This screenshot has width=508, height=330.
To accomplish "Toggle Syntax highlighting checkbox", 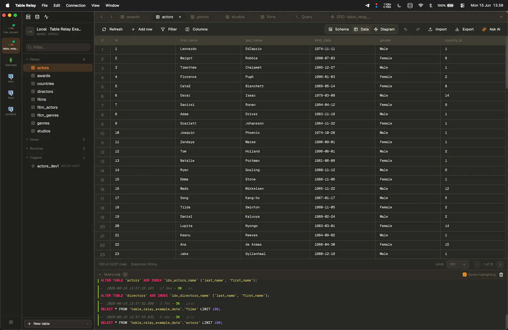I will pyautogui.click(x=465, y=275).
